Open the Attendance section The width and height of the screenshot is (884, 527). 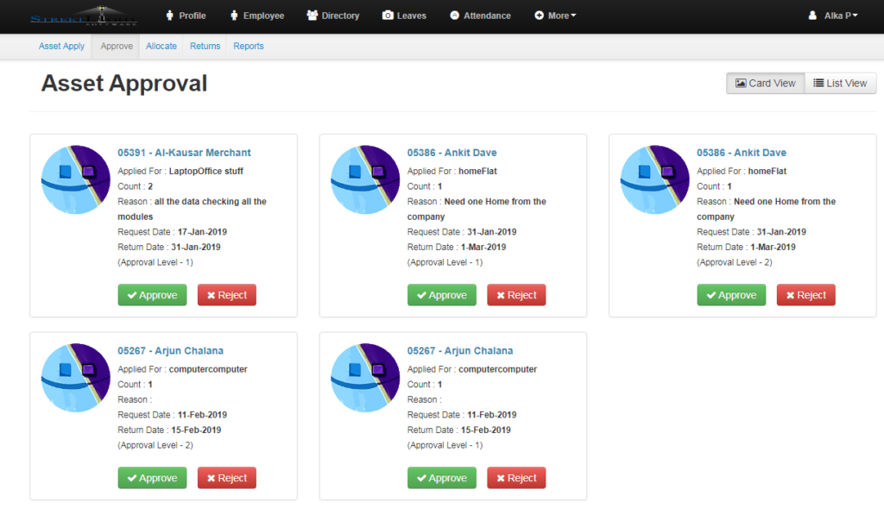[x=480, y=15]
